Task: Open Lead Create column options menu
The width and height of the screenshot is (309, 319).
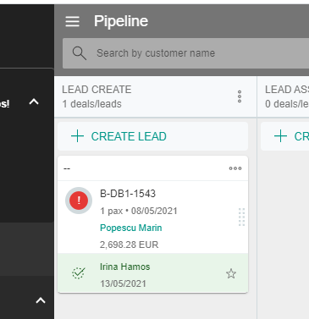Action: 240,96
